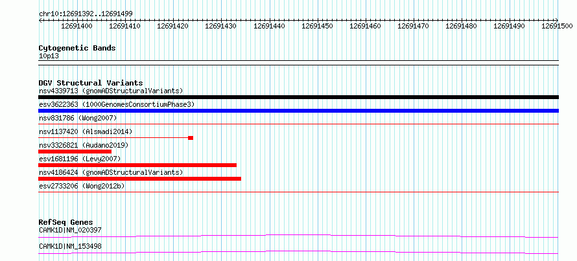Click the black nsv4339713 variant bar

click(x=298, y=97)
